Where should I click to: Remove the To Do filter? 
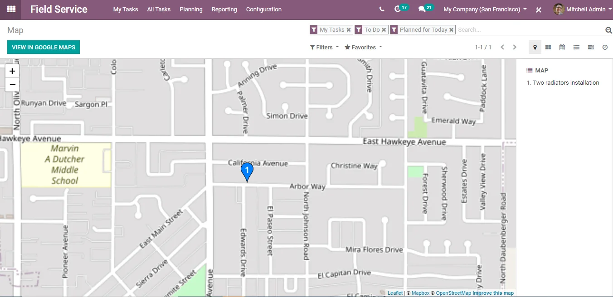coord(384,30)
